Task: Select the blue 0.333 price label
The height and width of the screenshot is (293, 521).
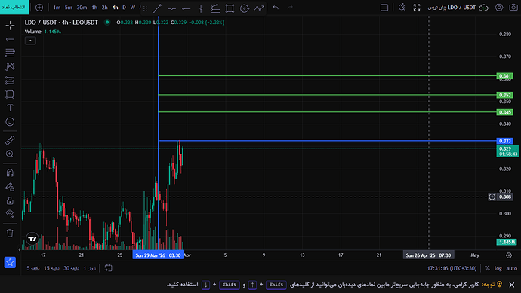Action: [504, 141]
